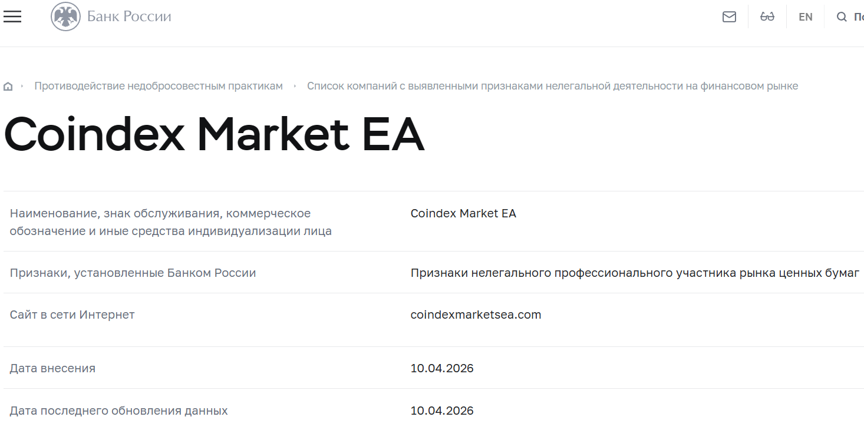Click the chevron separator after the home icon
864x430 pixels.
[22, 85]
